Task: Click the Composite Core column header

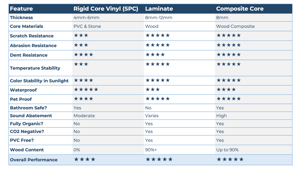Action: [x=240, y=9]
